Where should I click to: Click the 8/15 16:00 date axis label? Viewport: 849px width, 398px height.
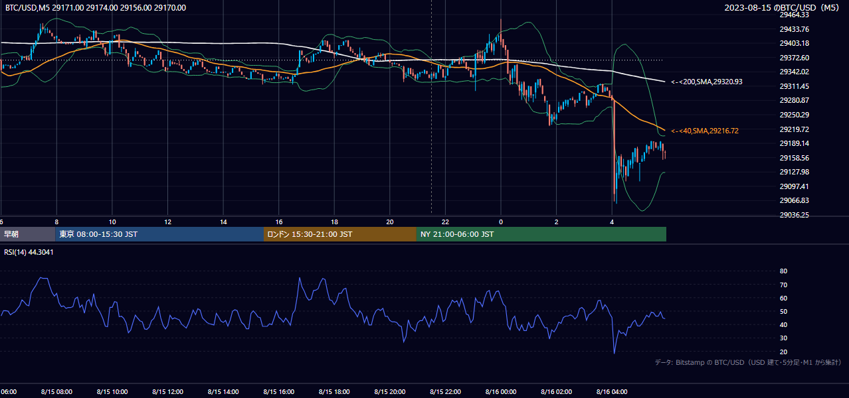coord(279,391)
